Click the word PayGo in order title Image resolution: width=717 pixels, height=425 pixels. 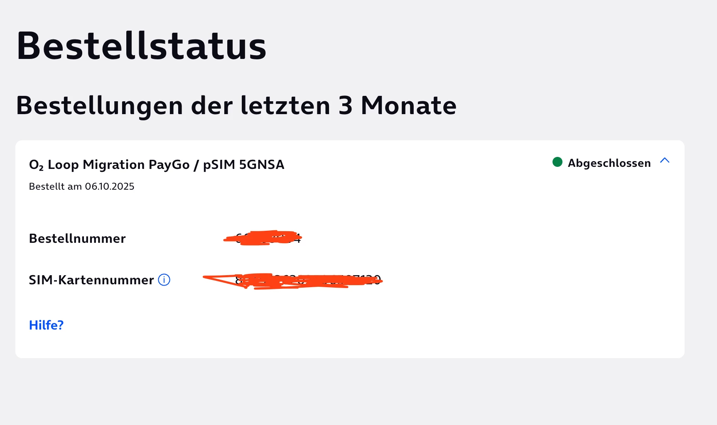(169, 165)
